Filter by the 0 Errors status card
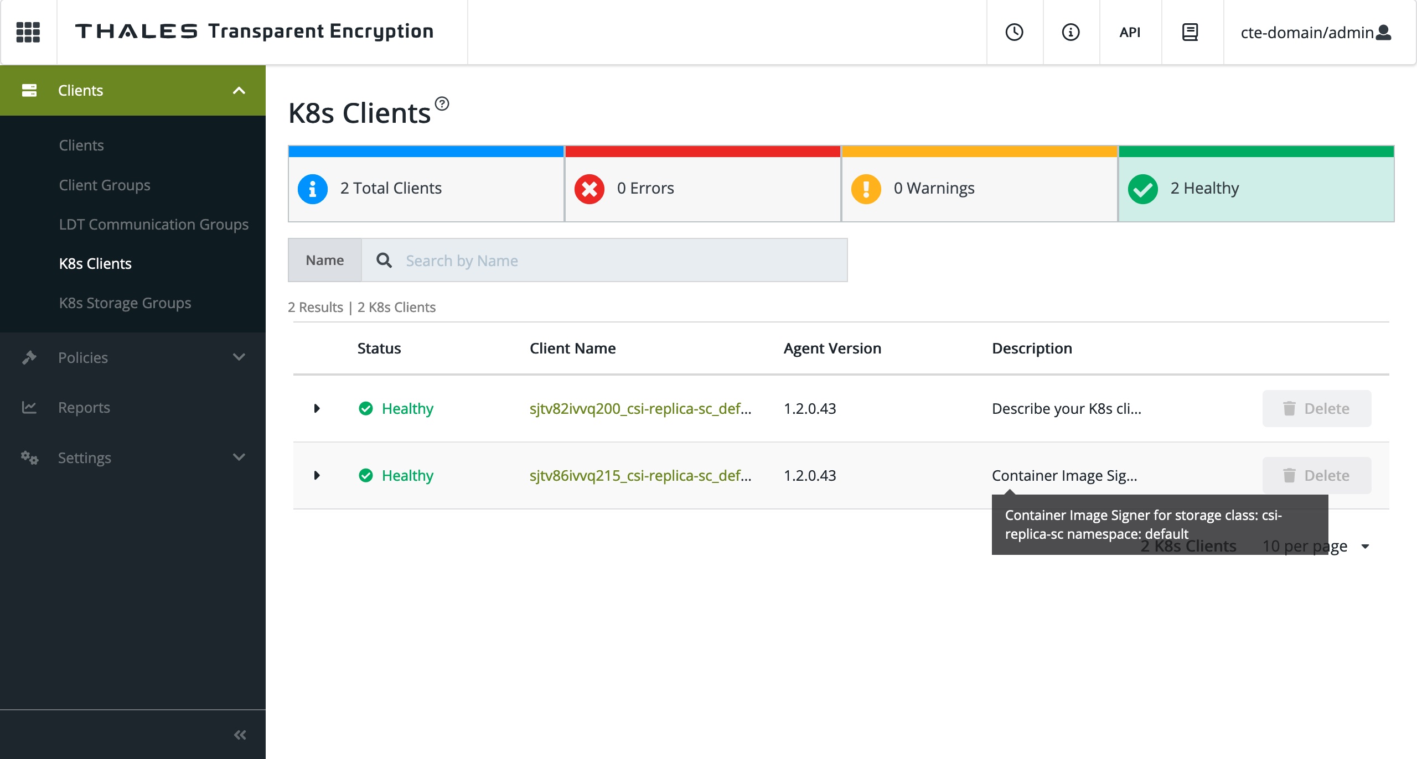 coord(702,188)
